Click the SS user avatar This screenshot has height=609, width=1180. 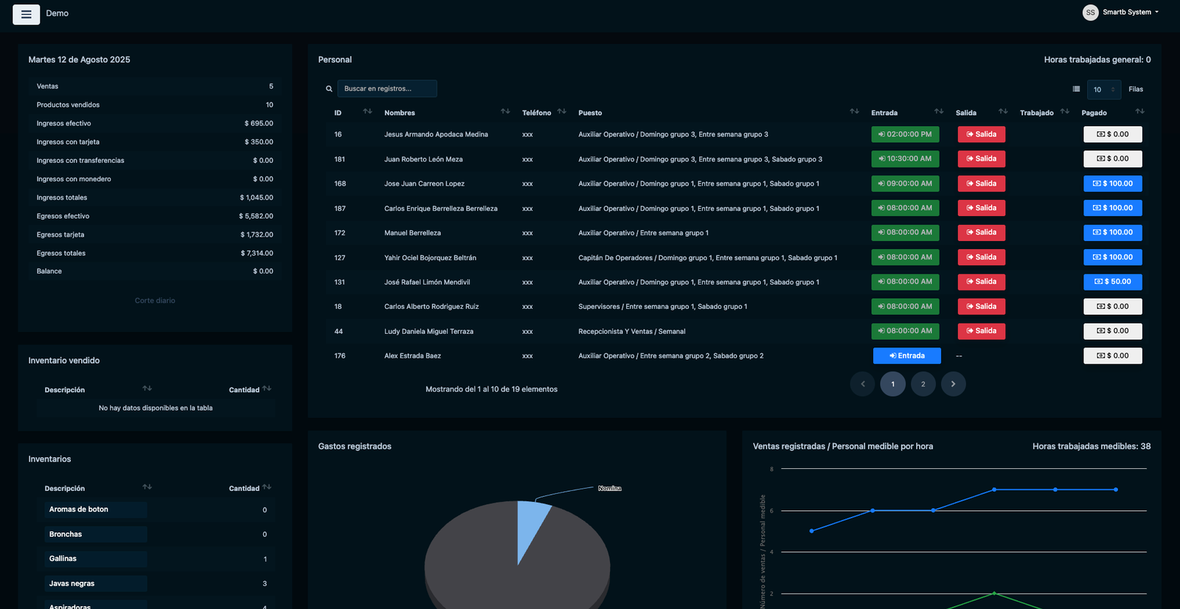coord(1090,13)
